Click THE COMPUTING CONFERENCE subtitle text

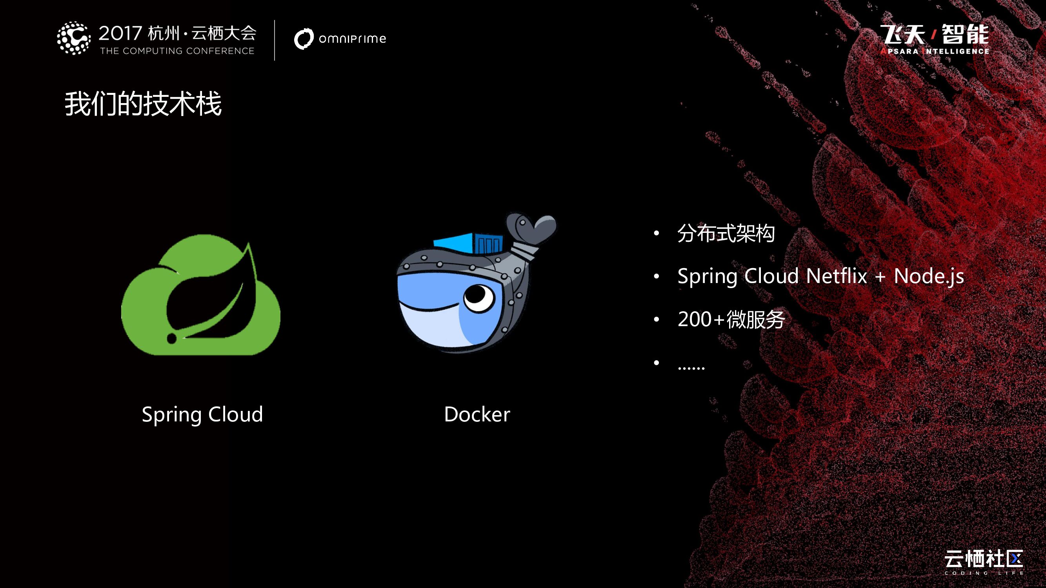pyautogui.click(x=177, y=51)
